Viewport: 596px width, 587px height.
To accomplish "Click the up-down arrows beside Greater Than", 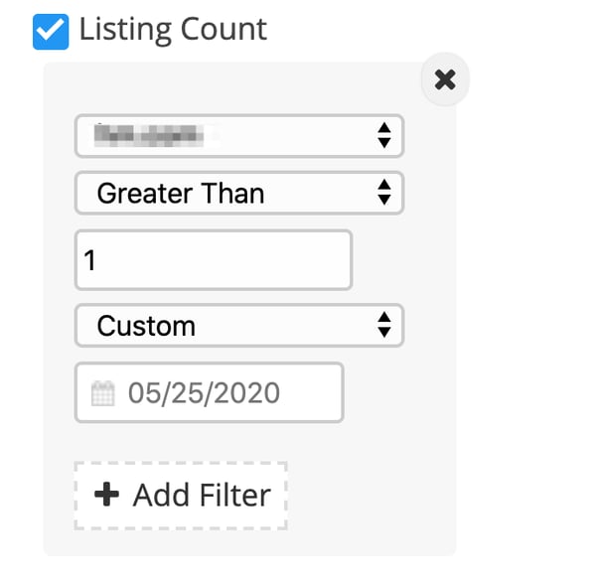I will tap(384, 193).
